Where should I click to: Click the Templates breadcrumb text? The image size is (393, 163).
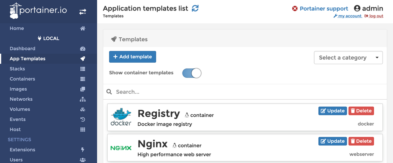point(113,16)
